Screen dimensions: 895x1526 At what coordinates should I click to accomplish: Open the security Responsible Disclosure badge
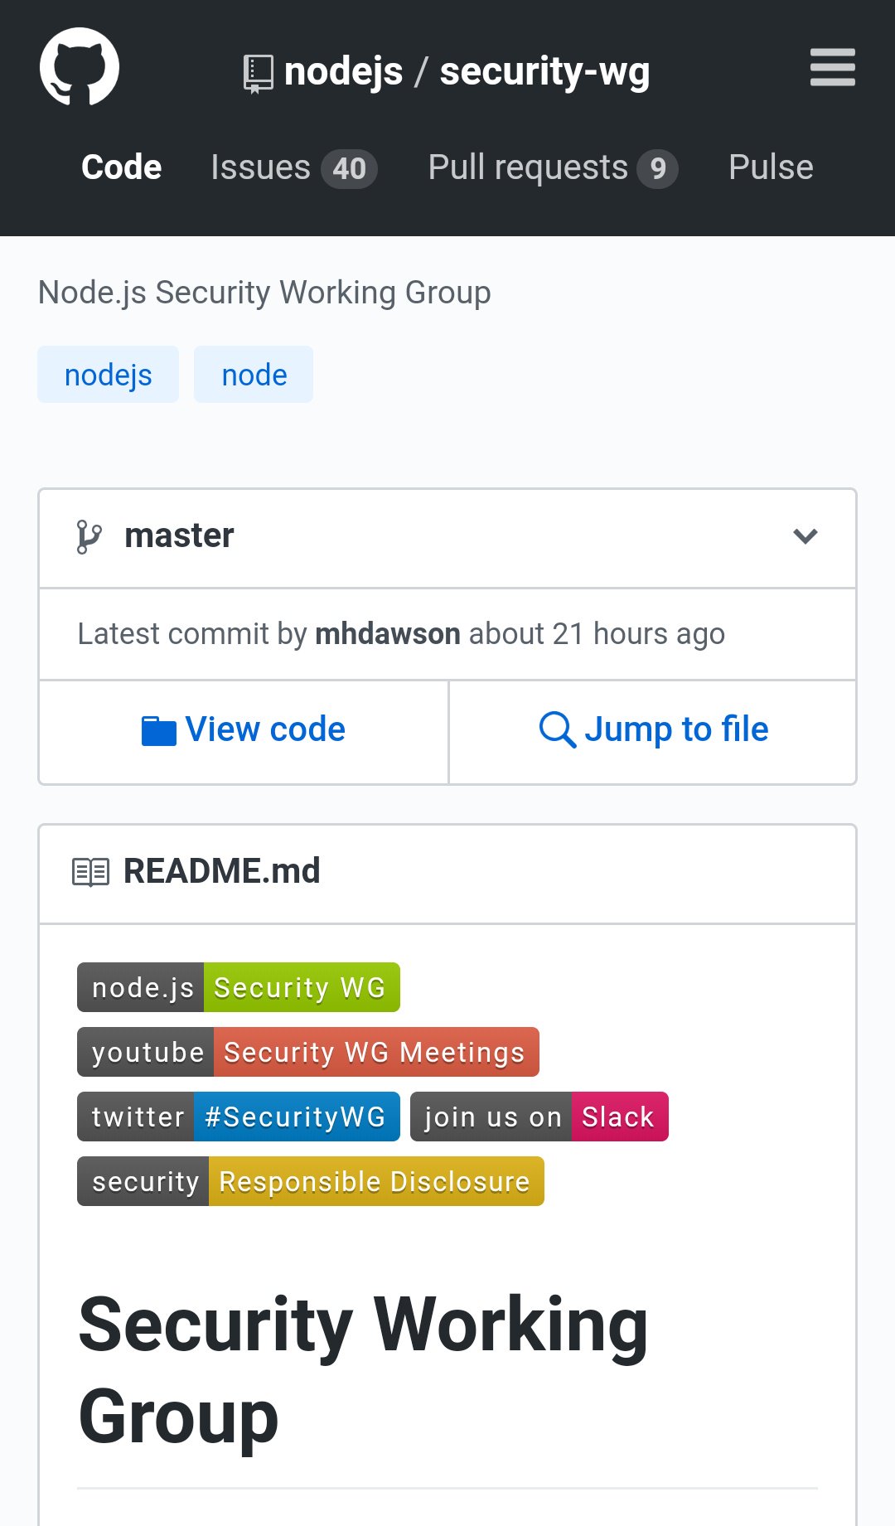(311, 1181)
